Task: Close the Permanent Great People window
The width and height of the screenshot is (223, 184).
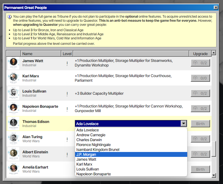Action: [x=216, y=7]
